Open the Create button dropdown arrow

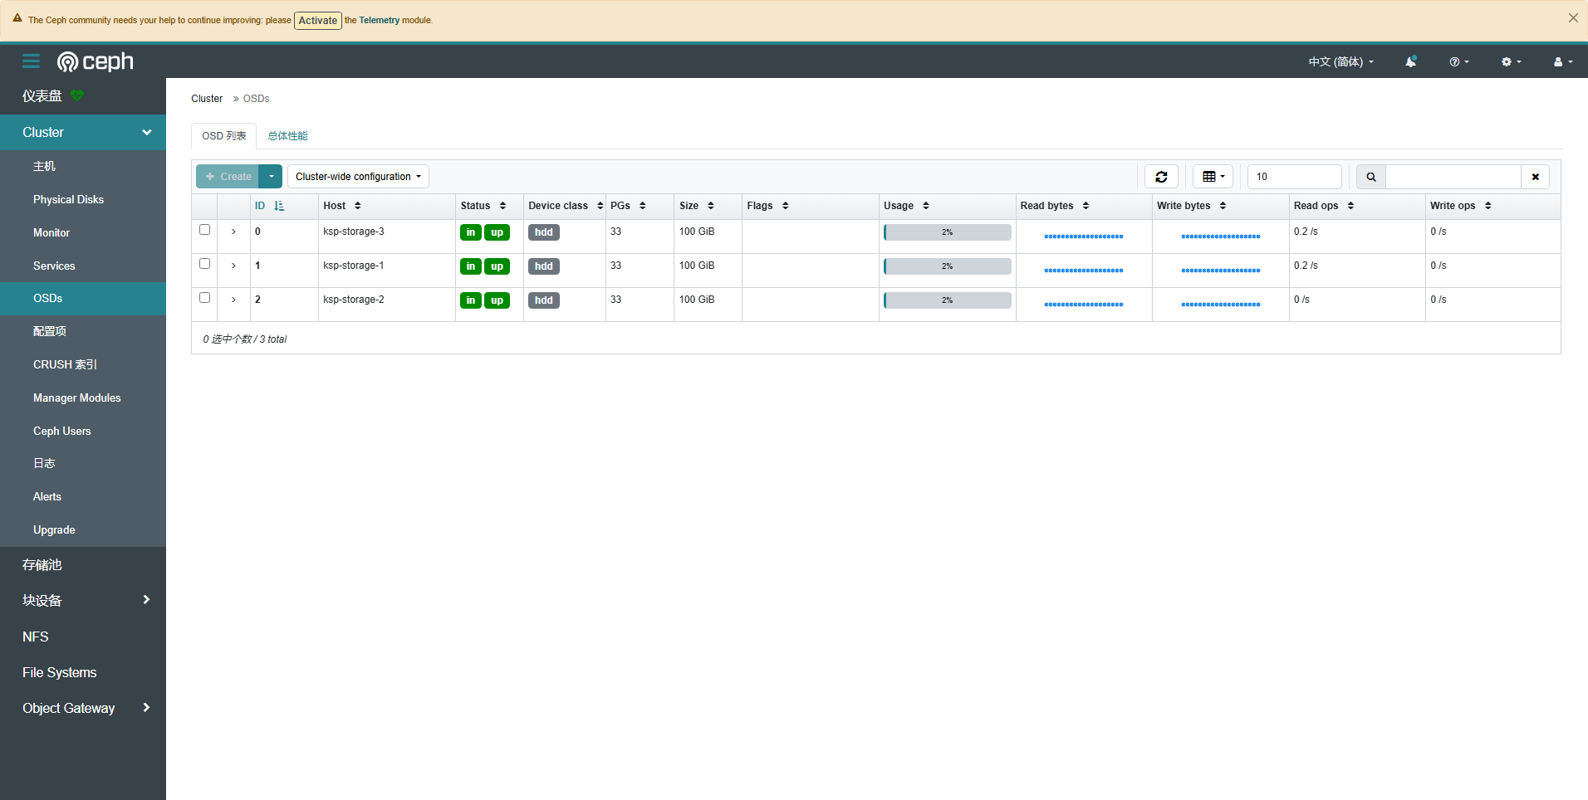[271, 177]
